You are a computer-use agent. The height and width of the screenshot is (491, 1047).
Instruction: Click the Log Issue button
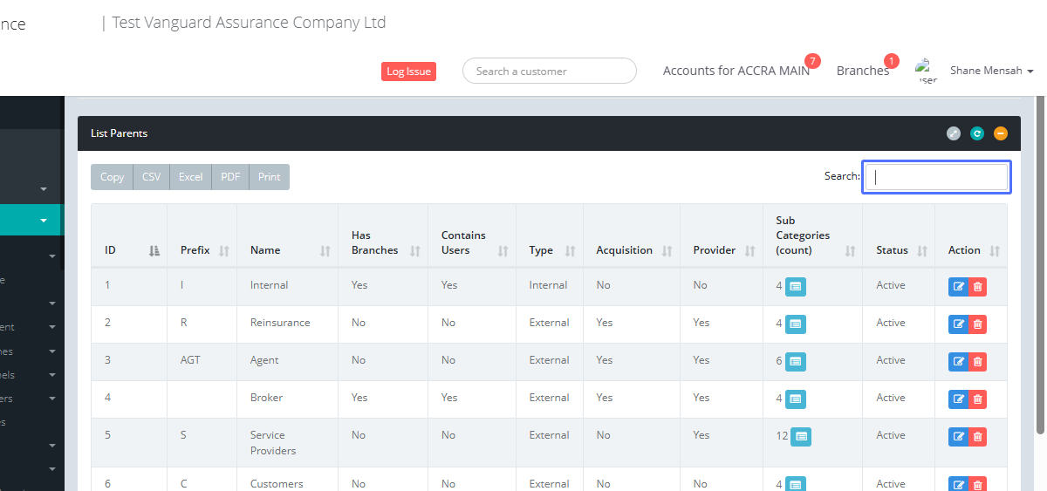(408, 72)
